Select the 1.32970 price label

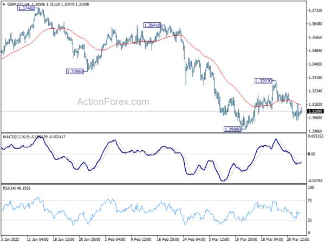pyautogui.click(x=263, y=81)
